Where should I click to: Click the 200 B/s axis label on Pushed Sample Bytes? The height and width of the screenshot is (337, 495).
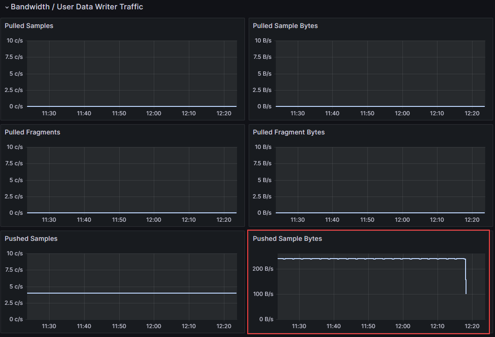(263, 268)
